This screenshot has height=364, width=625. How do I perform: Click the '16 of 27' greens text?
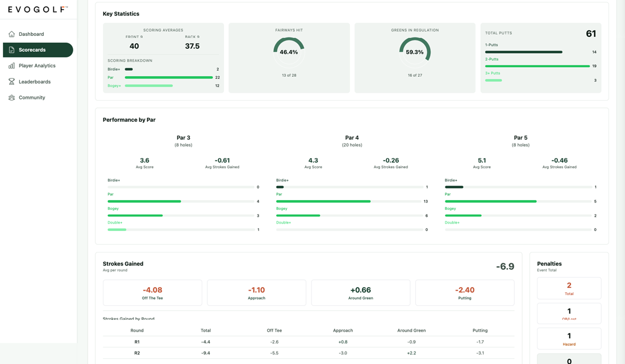pyautogui.click(x=415, y=75)
